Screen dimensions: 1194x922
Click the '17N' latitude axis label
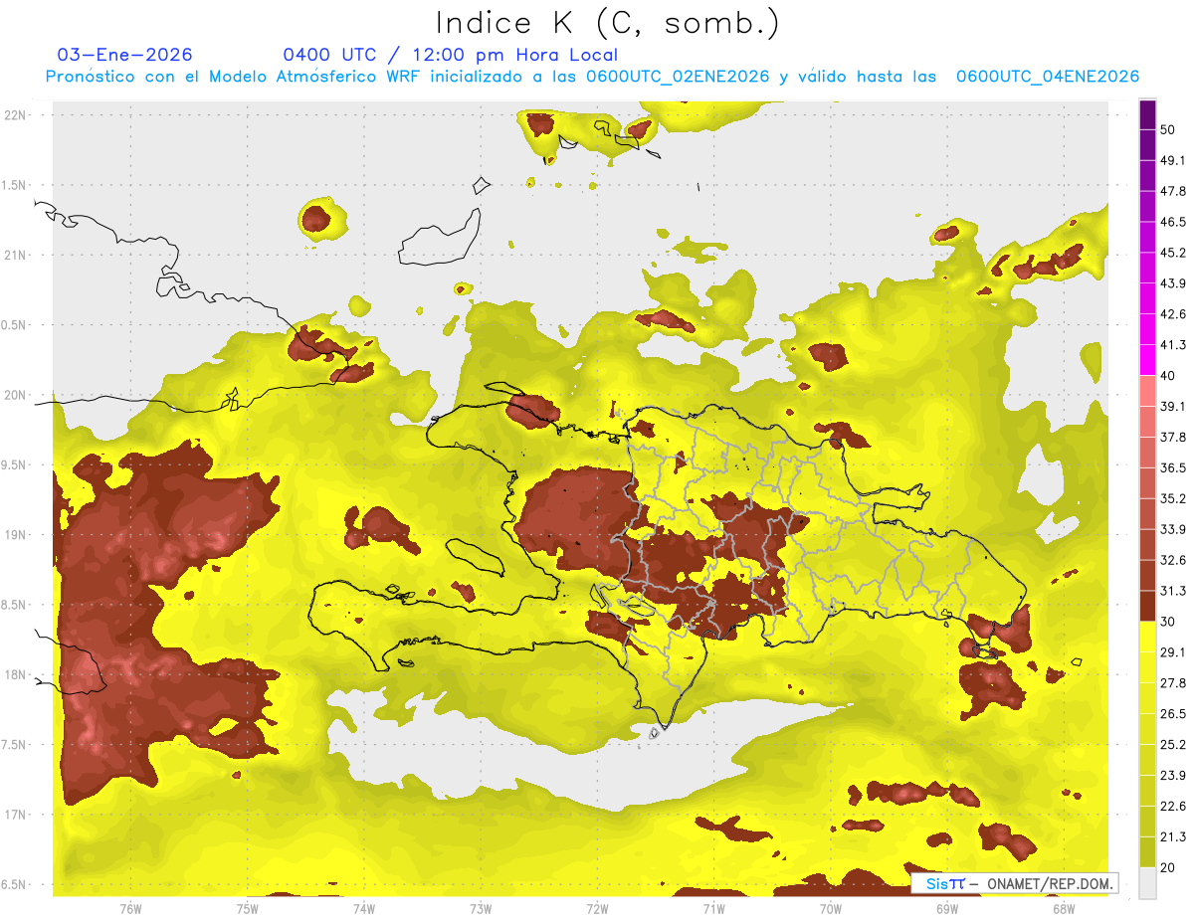(15, 816)
